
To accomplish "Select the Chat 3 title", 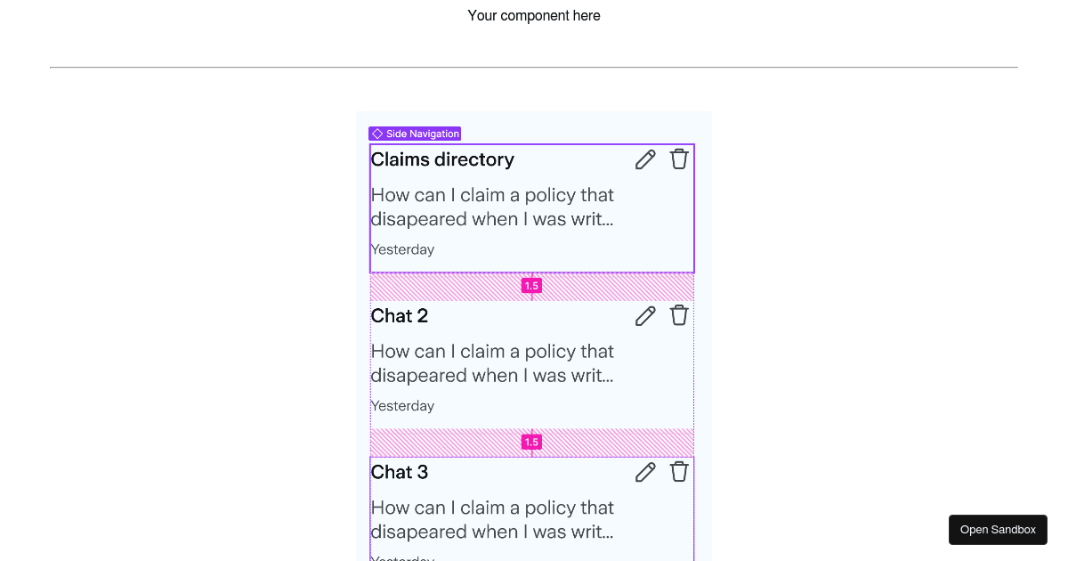I will (400, 472).
